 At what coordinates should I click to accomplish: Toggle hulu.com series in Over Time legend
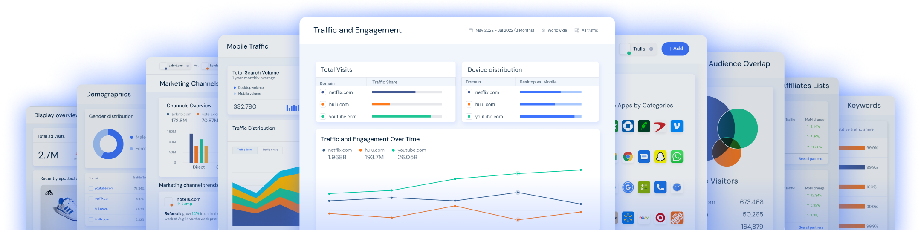pos(371,150)
